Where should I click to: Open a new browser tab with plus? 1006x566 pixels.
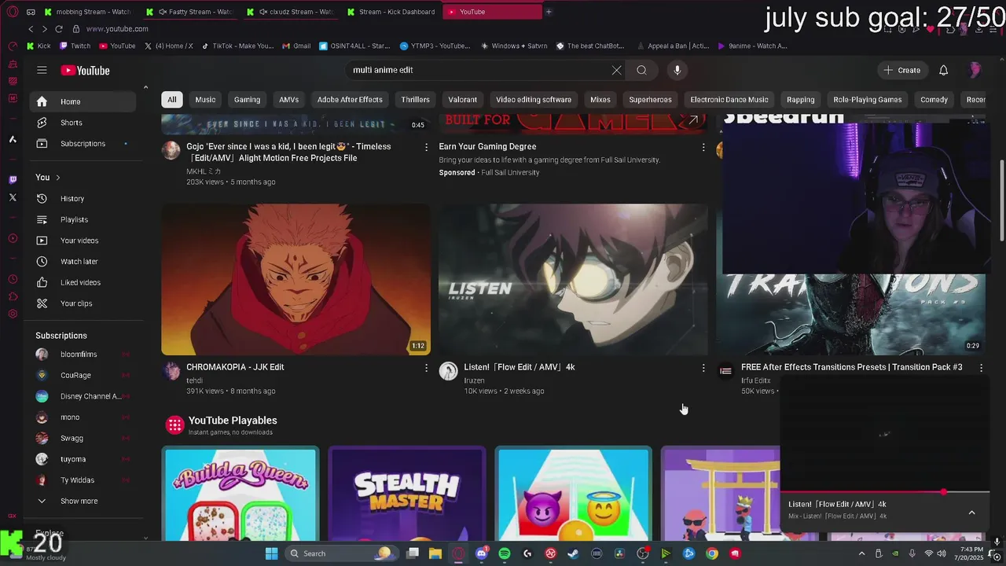point(549,12)
